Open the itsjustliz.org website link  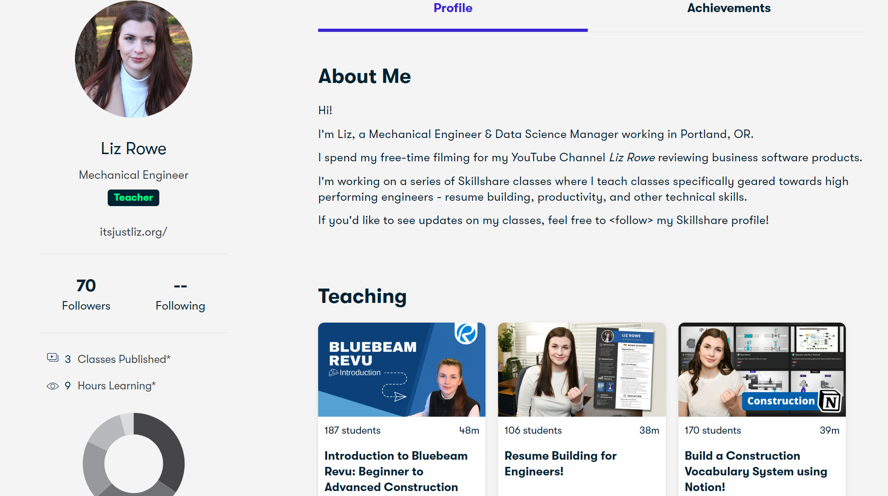click(x=133, y=232)
